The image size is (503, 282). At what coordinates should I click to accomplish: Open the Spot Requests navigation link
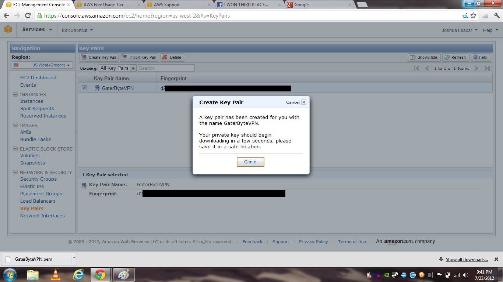click(37, 108)
